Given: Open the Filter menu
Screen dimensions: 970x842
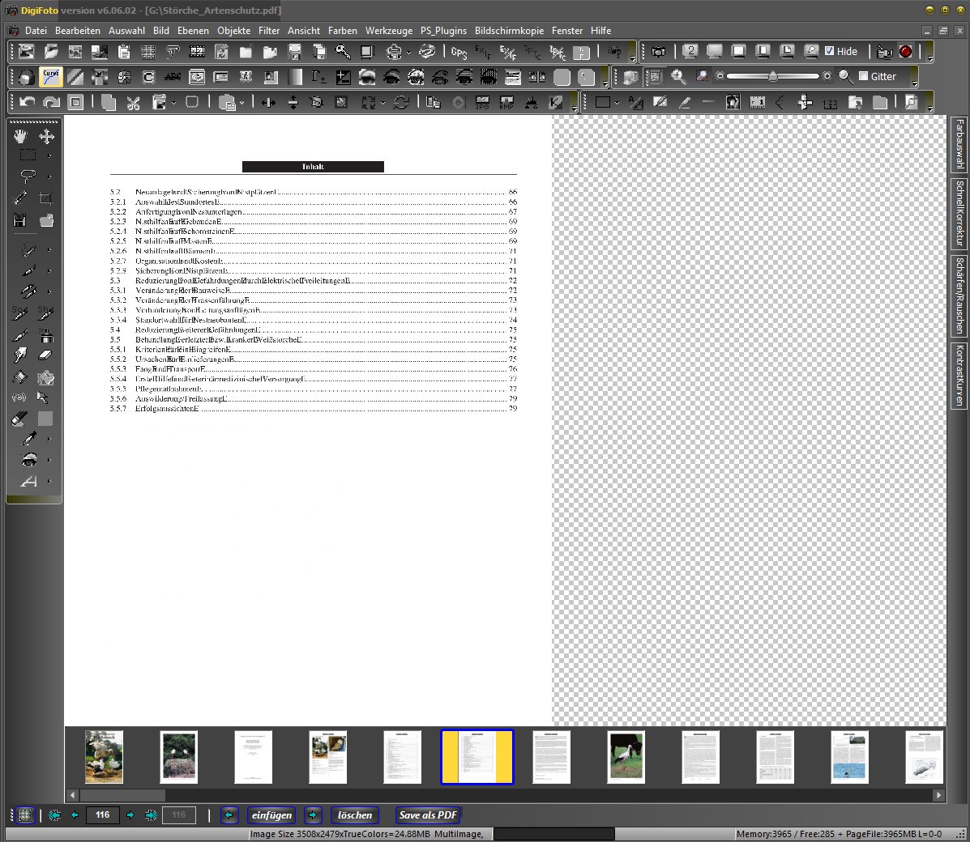Looking at the screenshot, I should [x=269, y=31].
